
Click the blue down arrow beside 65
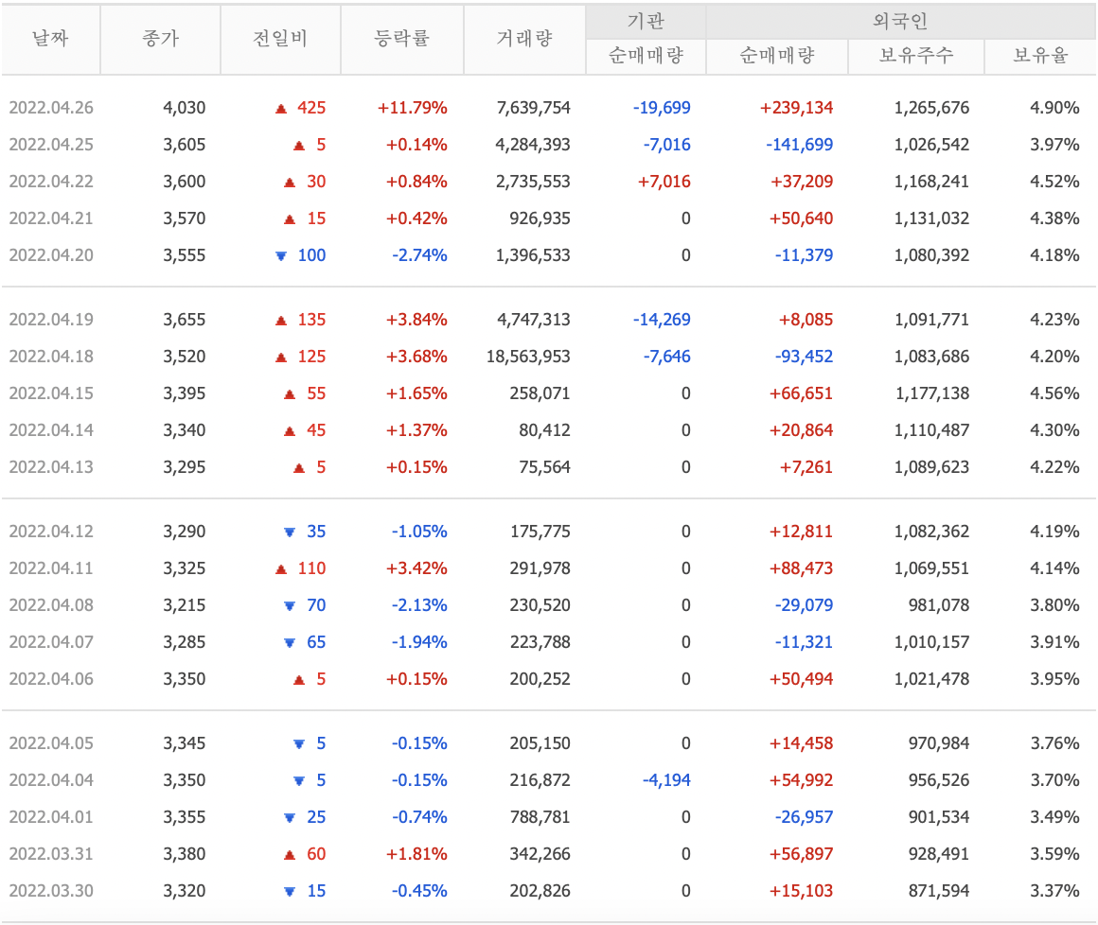tap(290, 643)
